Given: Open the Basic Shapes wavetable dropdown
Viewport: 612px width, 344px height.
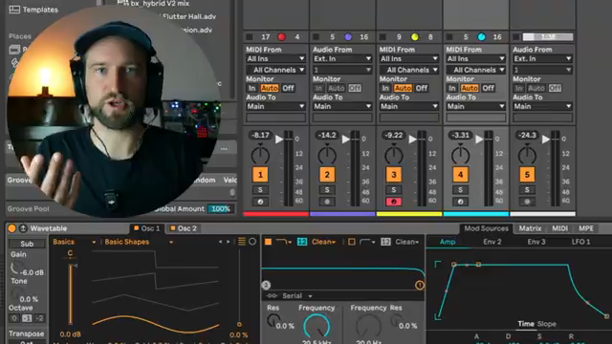Looking at the screenshot, I should [139, 242].
